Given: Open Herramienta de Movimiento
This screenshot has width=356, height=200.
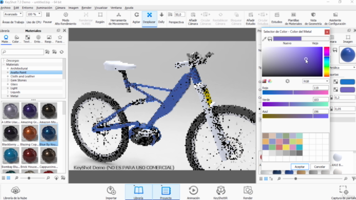Looking at the screenshot, I should (x=118, y=18).
